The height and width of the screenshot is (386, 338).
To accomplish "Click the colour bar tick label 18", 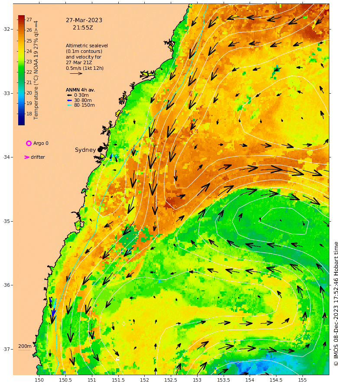I will 29,114.
